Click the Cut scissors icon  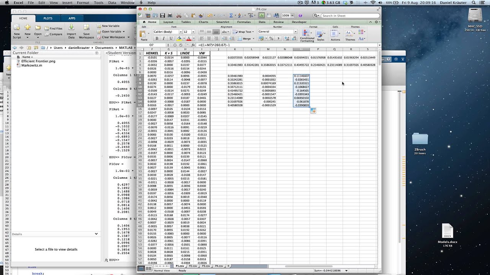(179, 16)
